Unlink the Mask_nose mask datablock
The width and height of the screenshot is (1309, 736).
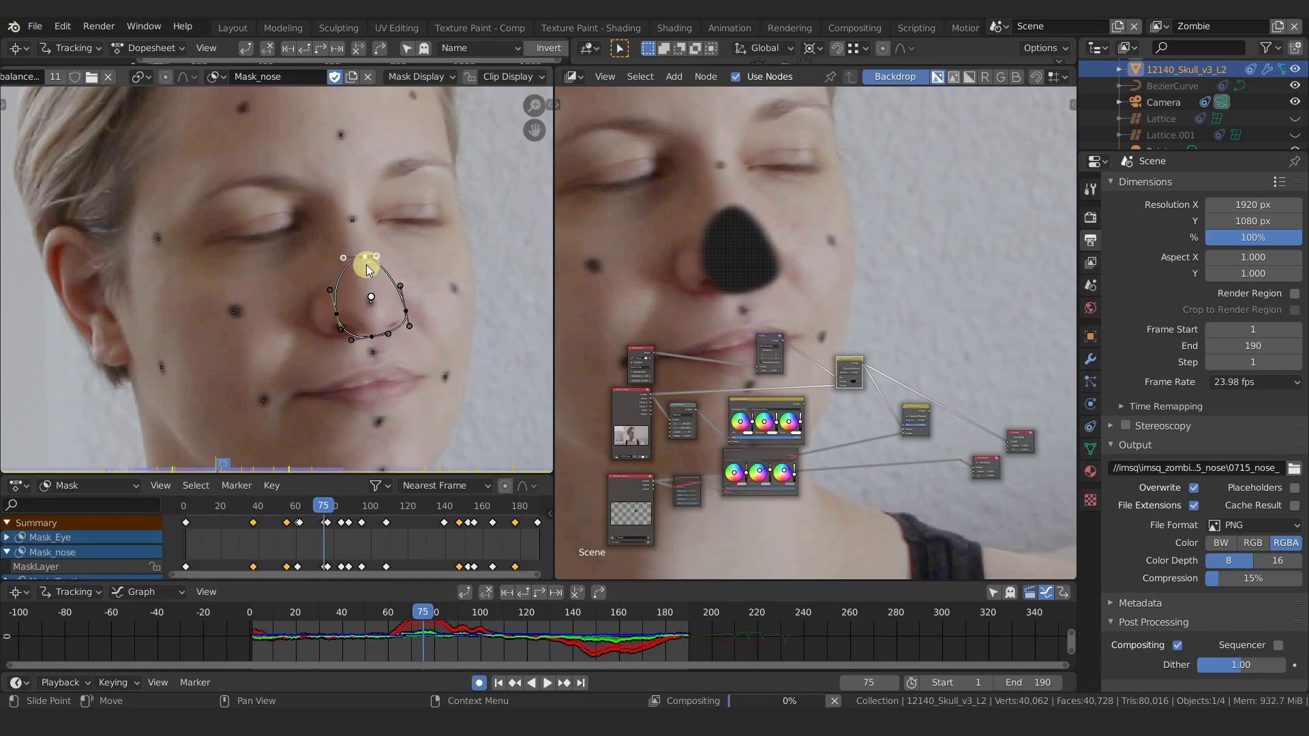click(x=368, y=77)
